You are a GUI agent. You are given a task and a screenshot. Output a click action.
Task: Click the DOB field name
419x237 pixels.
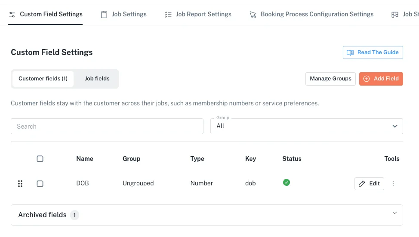pos(83,183)
